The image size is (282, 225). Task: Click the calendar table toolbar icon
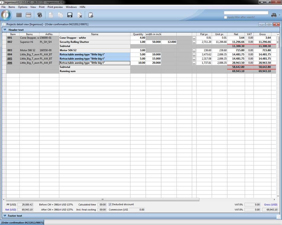28,15
